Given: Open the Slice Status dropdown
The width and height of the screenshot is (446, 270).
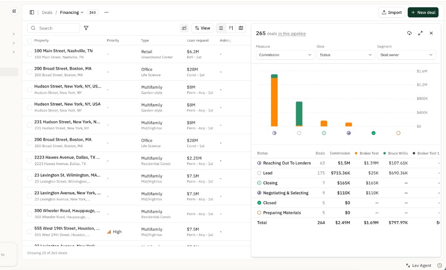Looking at the screenshot, I should pyautogui.click(x=345, y=55).
